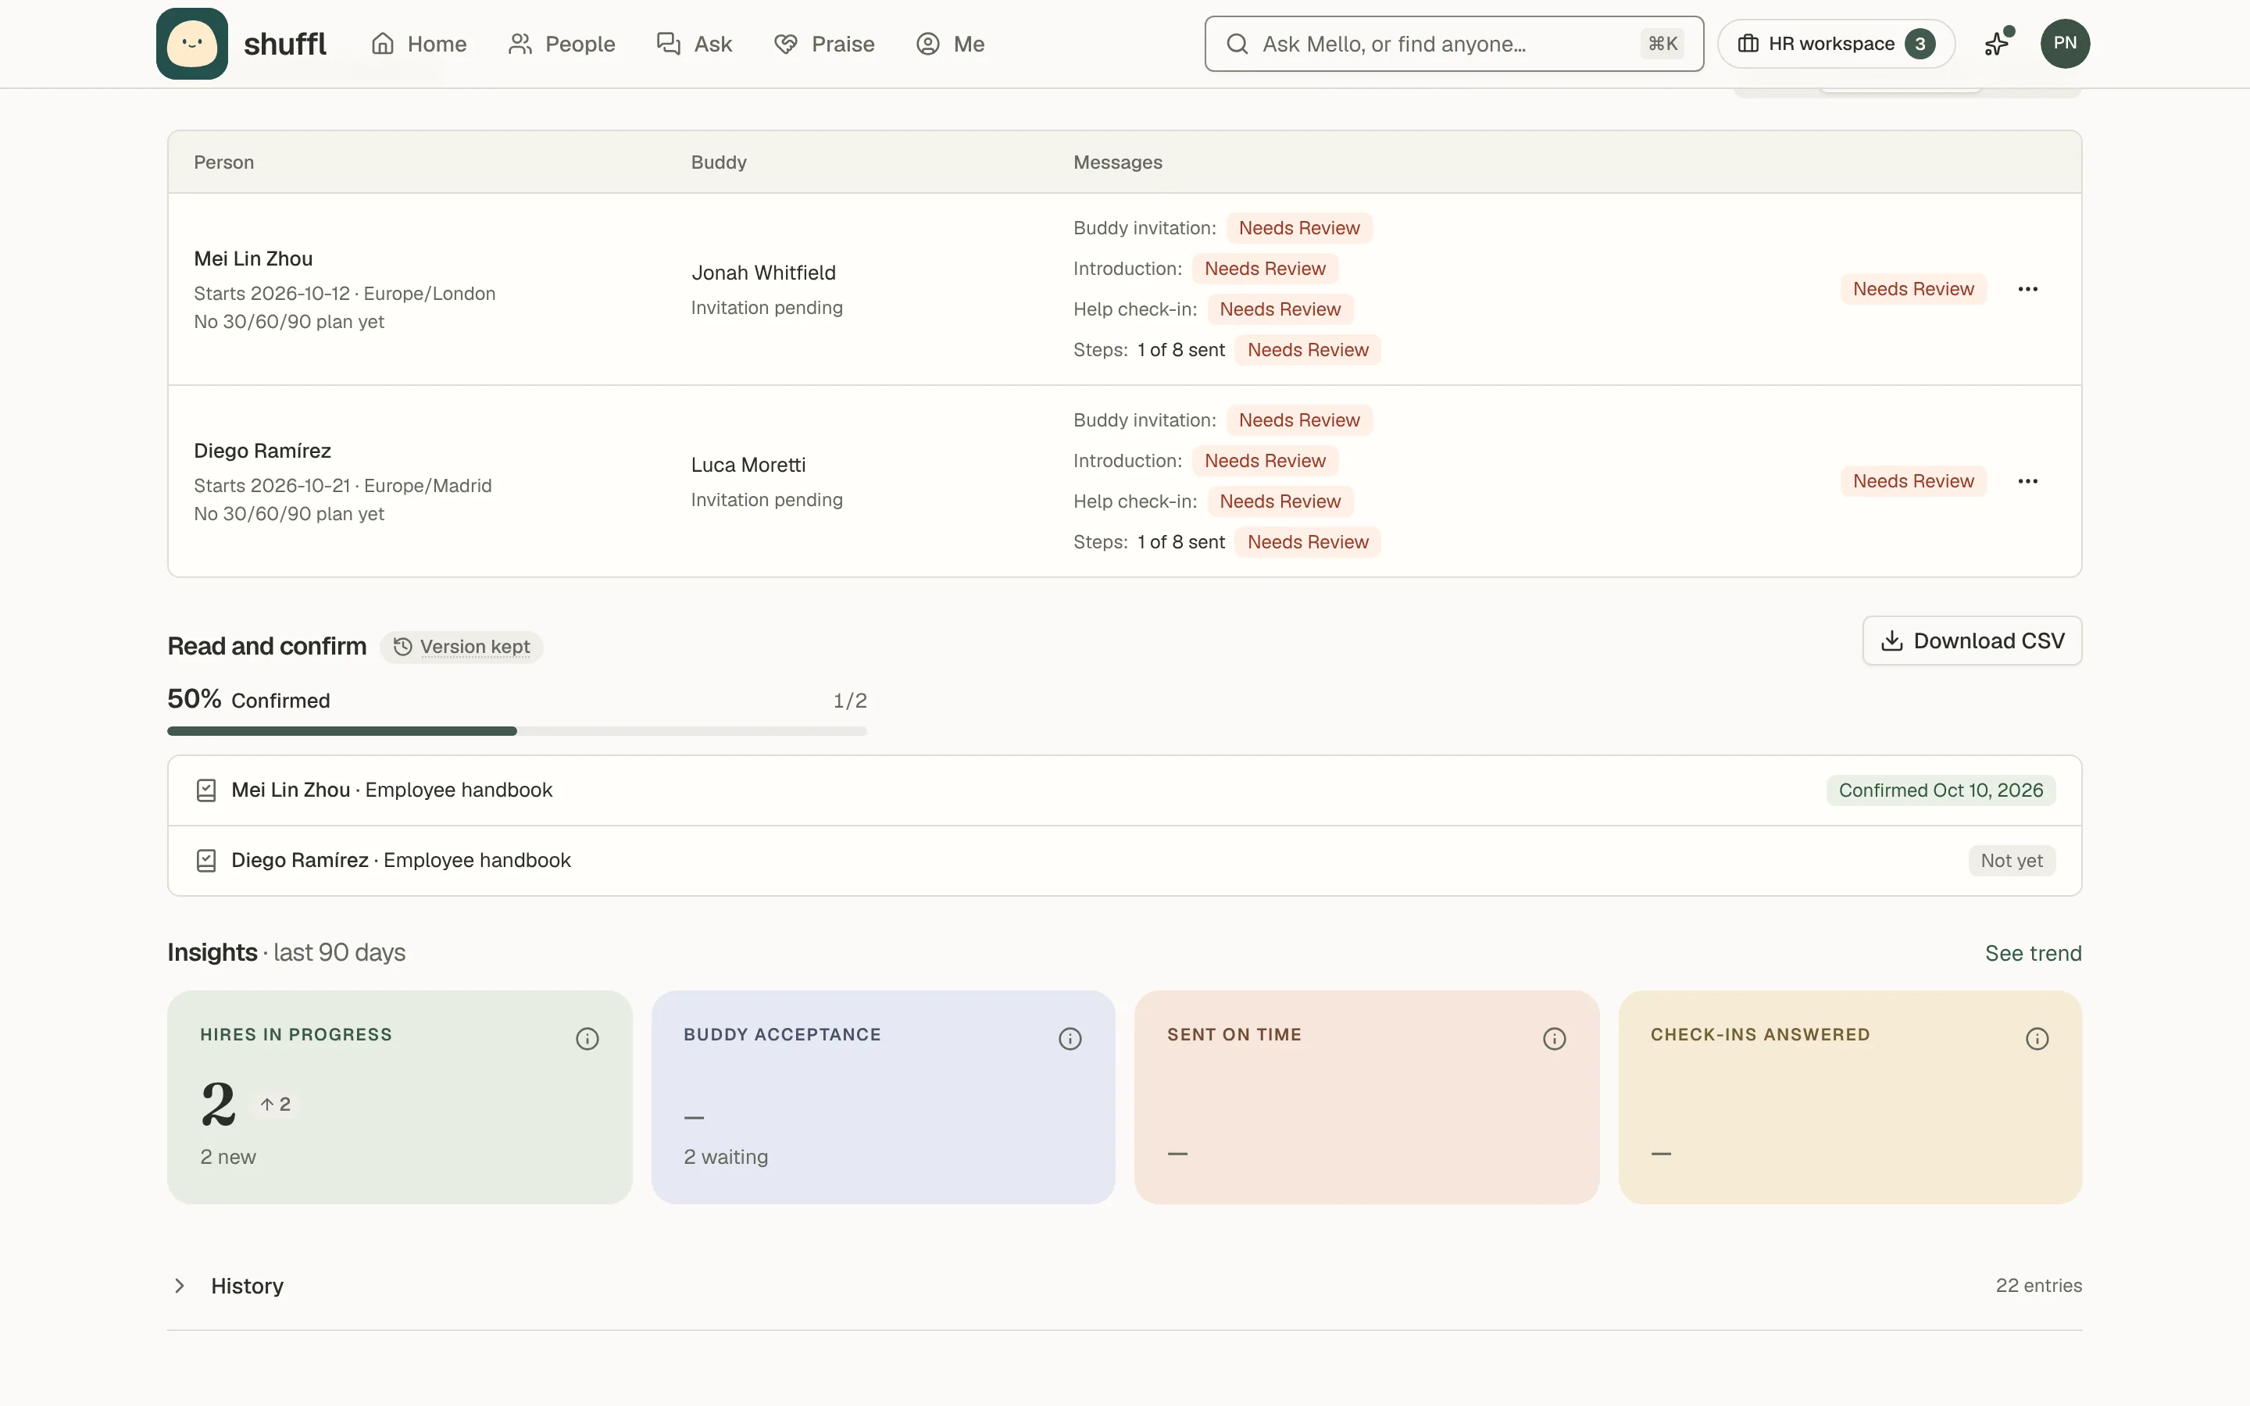The image size is (2250, 1406).
Task: Click Mei Lin Zhou's Buddy invitation Needs Review
Action: coord(1299,228)
